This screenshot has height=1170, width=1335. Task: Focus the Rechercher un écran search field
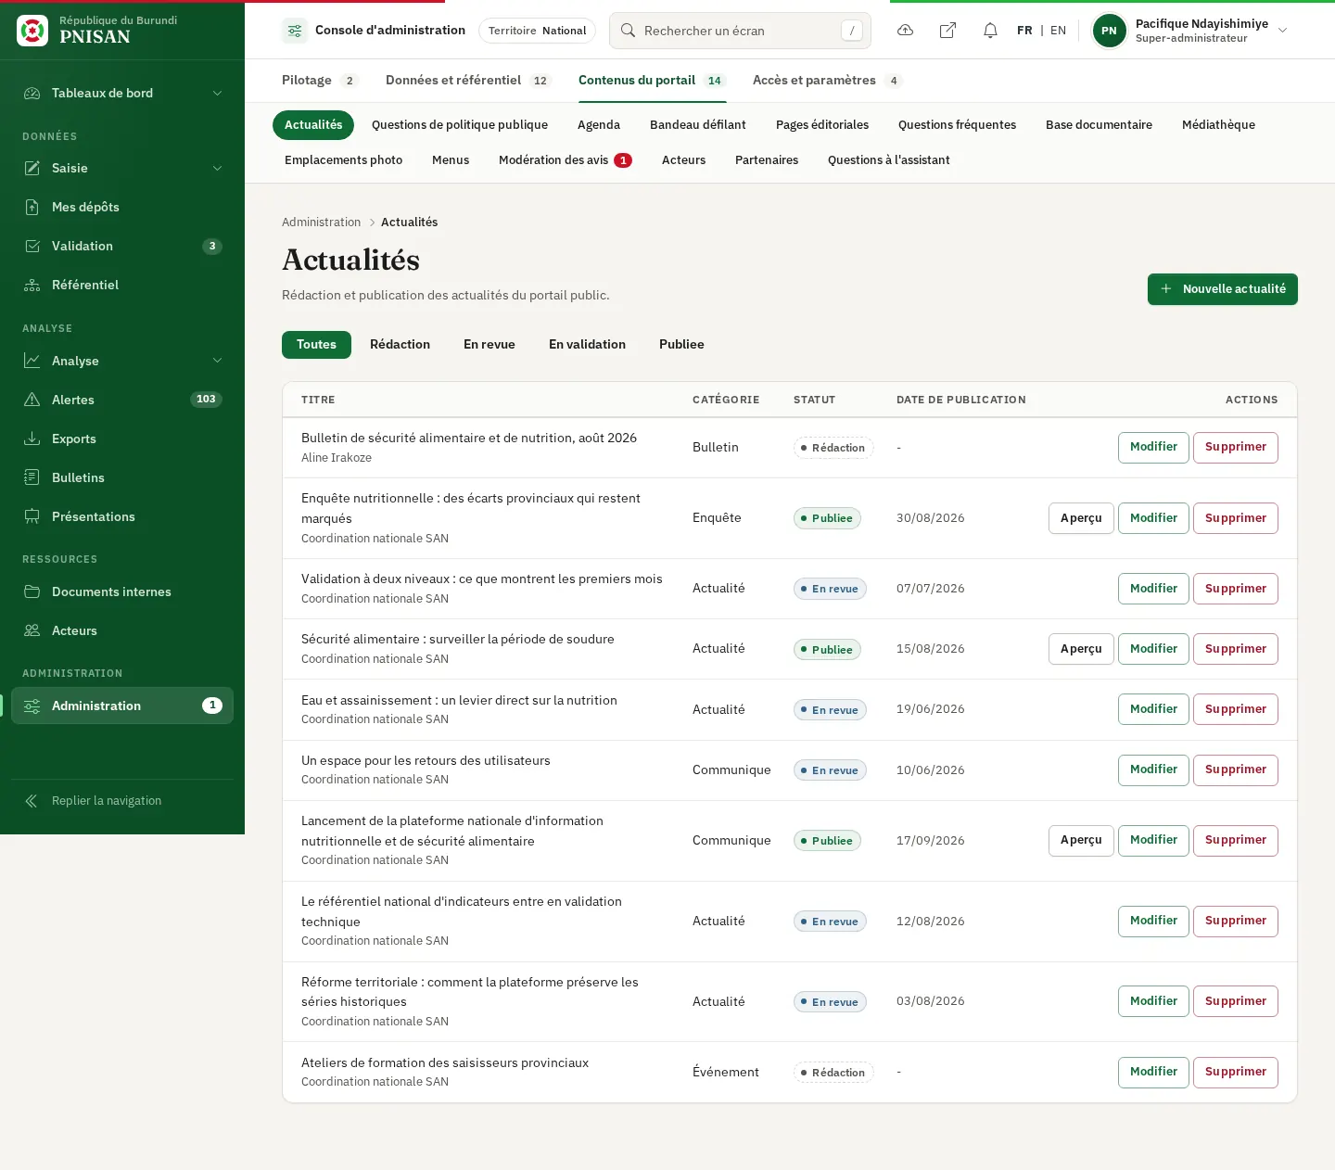[740, 31]
